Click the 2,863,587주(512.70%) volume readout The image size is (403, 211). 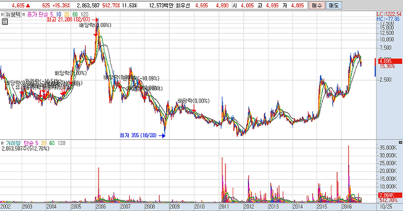pos(25,148)
